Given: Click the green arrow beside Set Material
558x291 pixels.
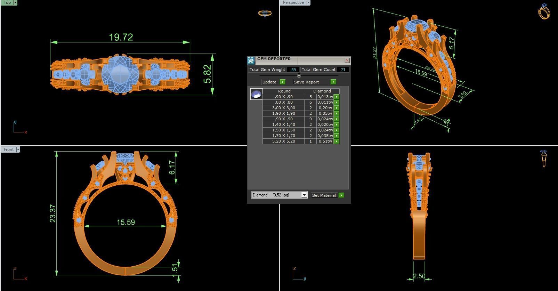Looking at the screenshot, I should click(341, 195).
